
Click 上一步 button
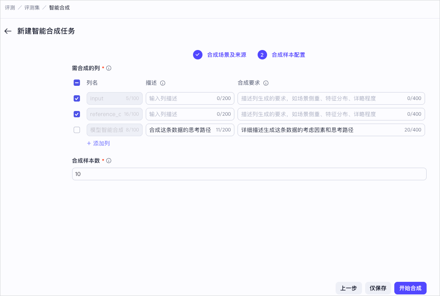point(349,288)
